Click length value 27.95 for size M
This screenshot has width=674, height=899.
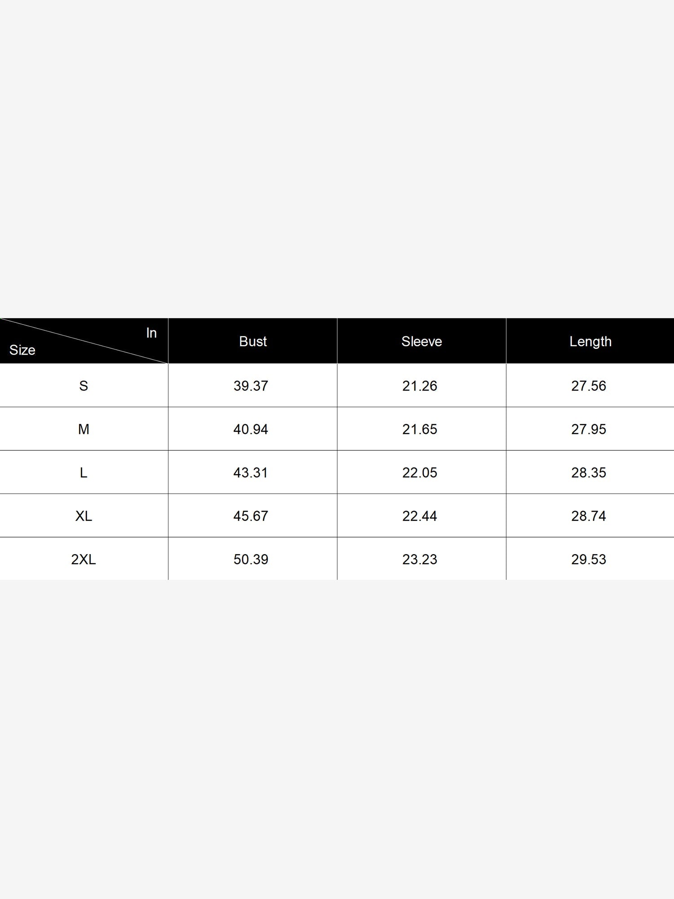click(x=589, y=429)
